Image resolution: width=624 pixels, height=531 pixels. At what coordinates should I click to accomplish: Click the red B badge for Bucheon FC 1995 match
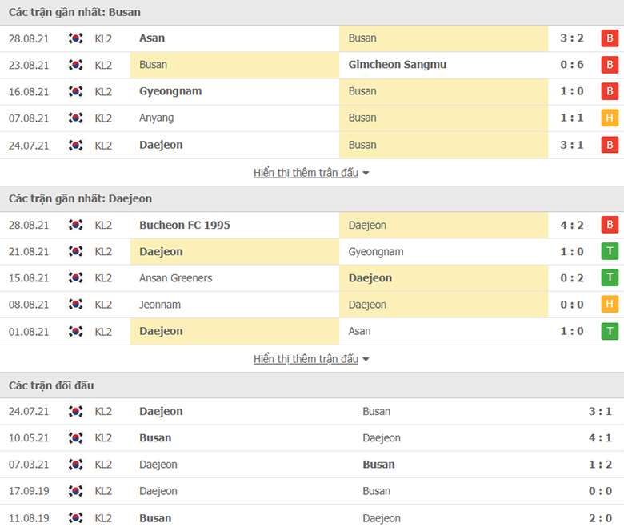610,225
